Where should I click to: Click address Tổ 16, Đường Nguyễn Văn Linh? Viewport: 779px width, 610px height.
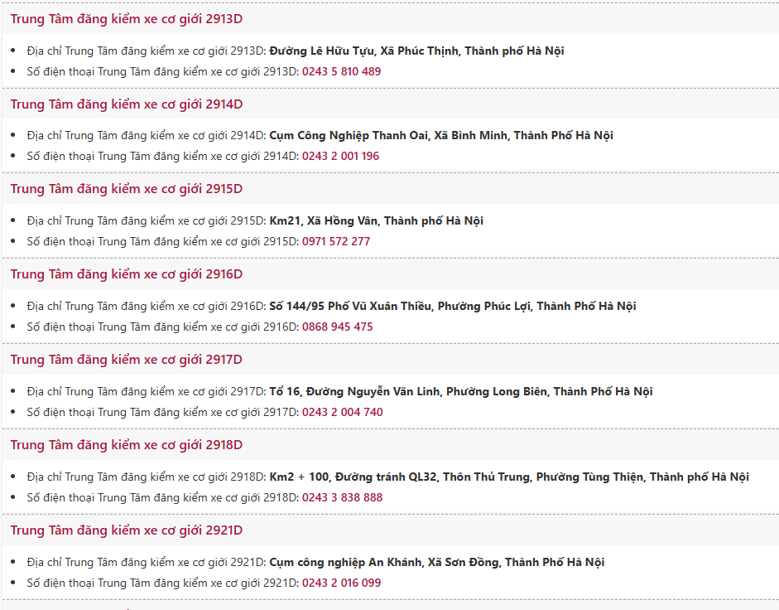[461, 391]
